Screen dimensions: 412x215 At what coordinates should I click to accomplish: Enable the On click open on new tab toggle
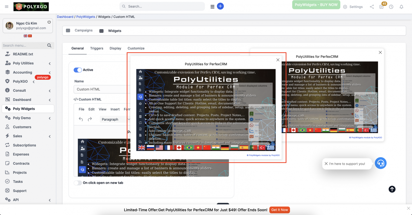(78, 183)
